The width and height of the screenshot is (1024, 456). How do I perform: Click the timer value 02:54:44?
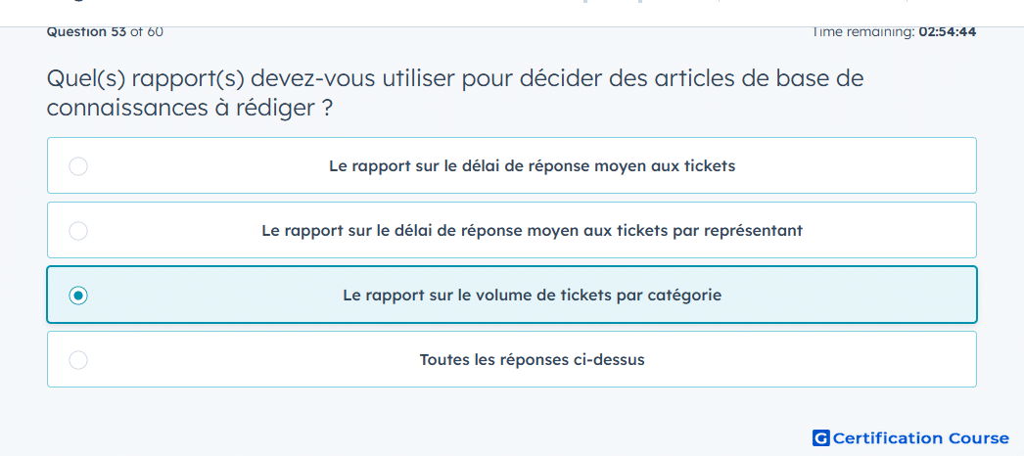[x=948, y=31]
